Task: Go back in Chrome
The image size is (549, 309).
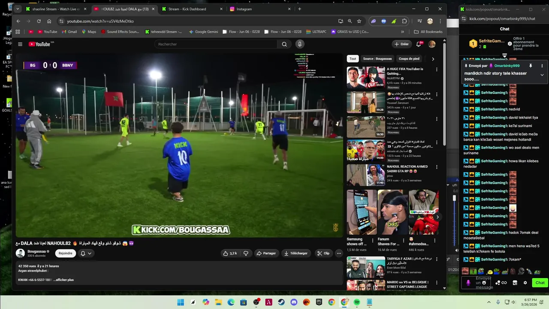Action: pyautogui.click(x=18, y=21)
